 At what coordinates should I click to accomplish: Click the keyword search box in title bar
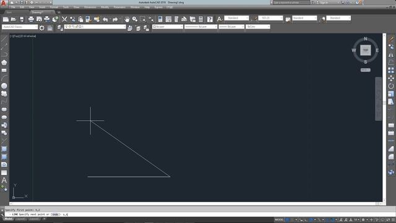pos(291,2)
